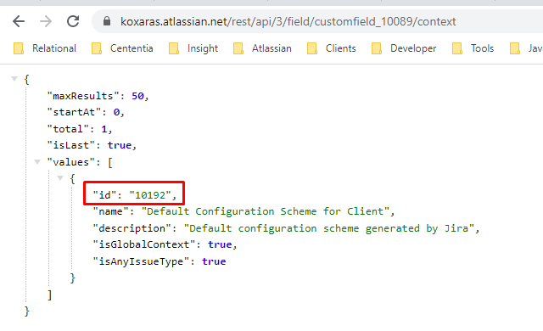Image resolution: width=543 pixels, height=331 pixels.
Task: Select the "isAnyIssueType" key
Action: coord(141,261)
